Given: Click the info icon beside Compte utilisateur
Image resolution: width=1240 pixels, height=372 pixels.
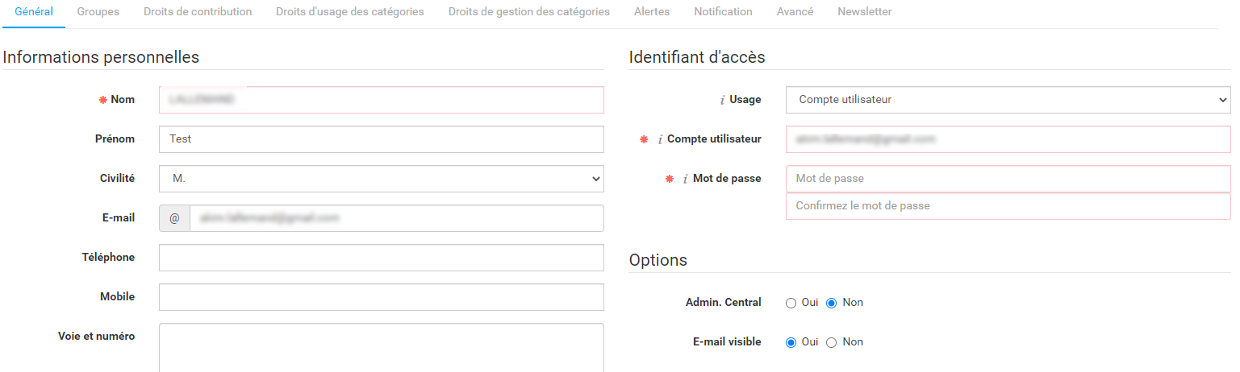Looking at the screenshot, I should point(660,139).
